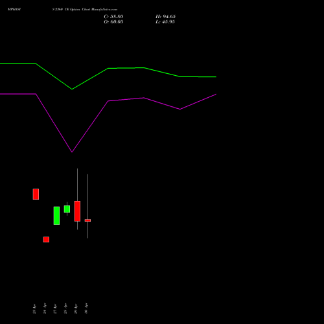The width and height of the screenshot is (324, 324).
Task: Click the 23 Apr date label
Action: (x=34, y=308)
